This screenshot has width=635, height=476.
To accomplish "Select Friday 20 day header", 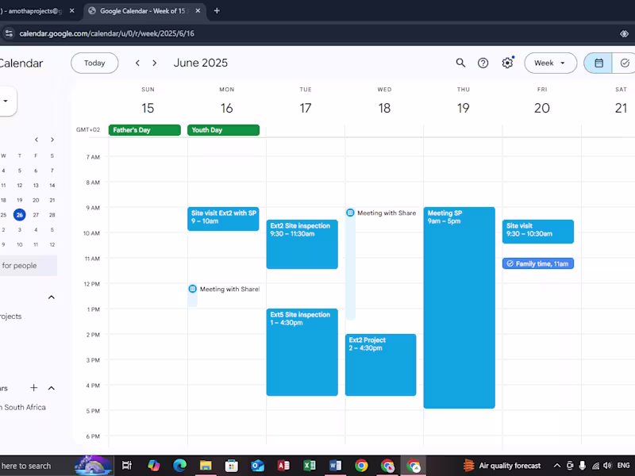I will coord(542,108).
